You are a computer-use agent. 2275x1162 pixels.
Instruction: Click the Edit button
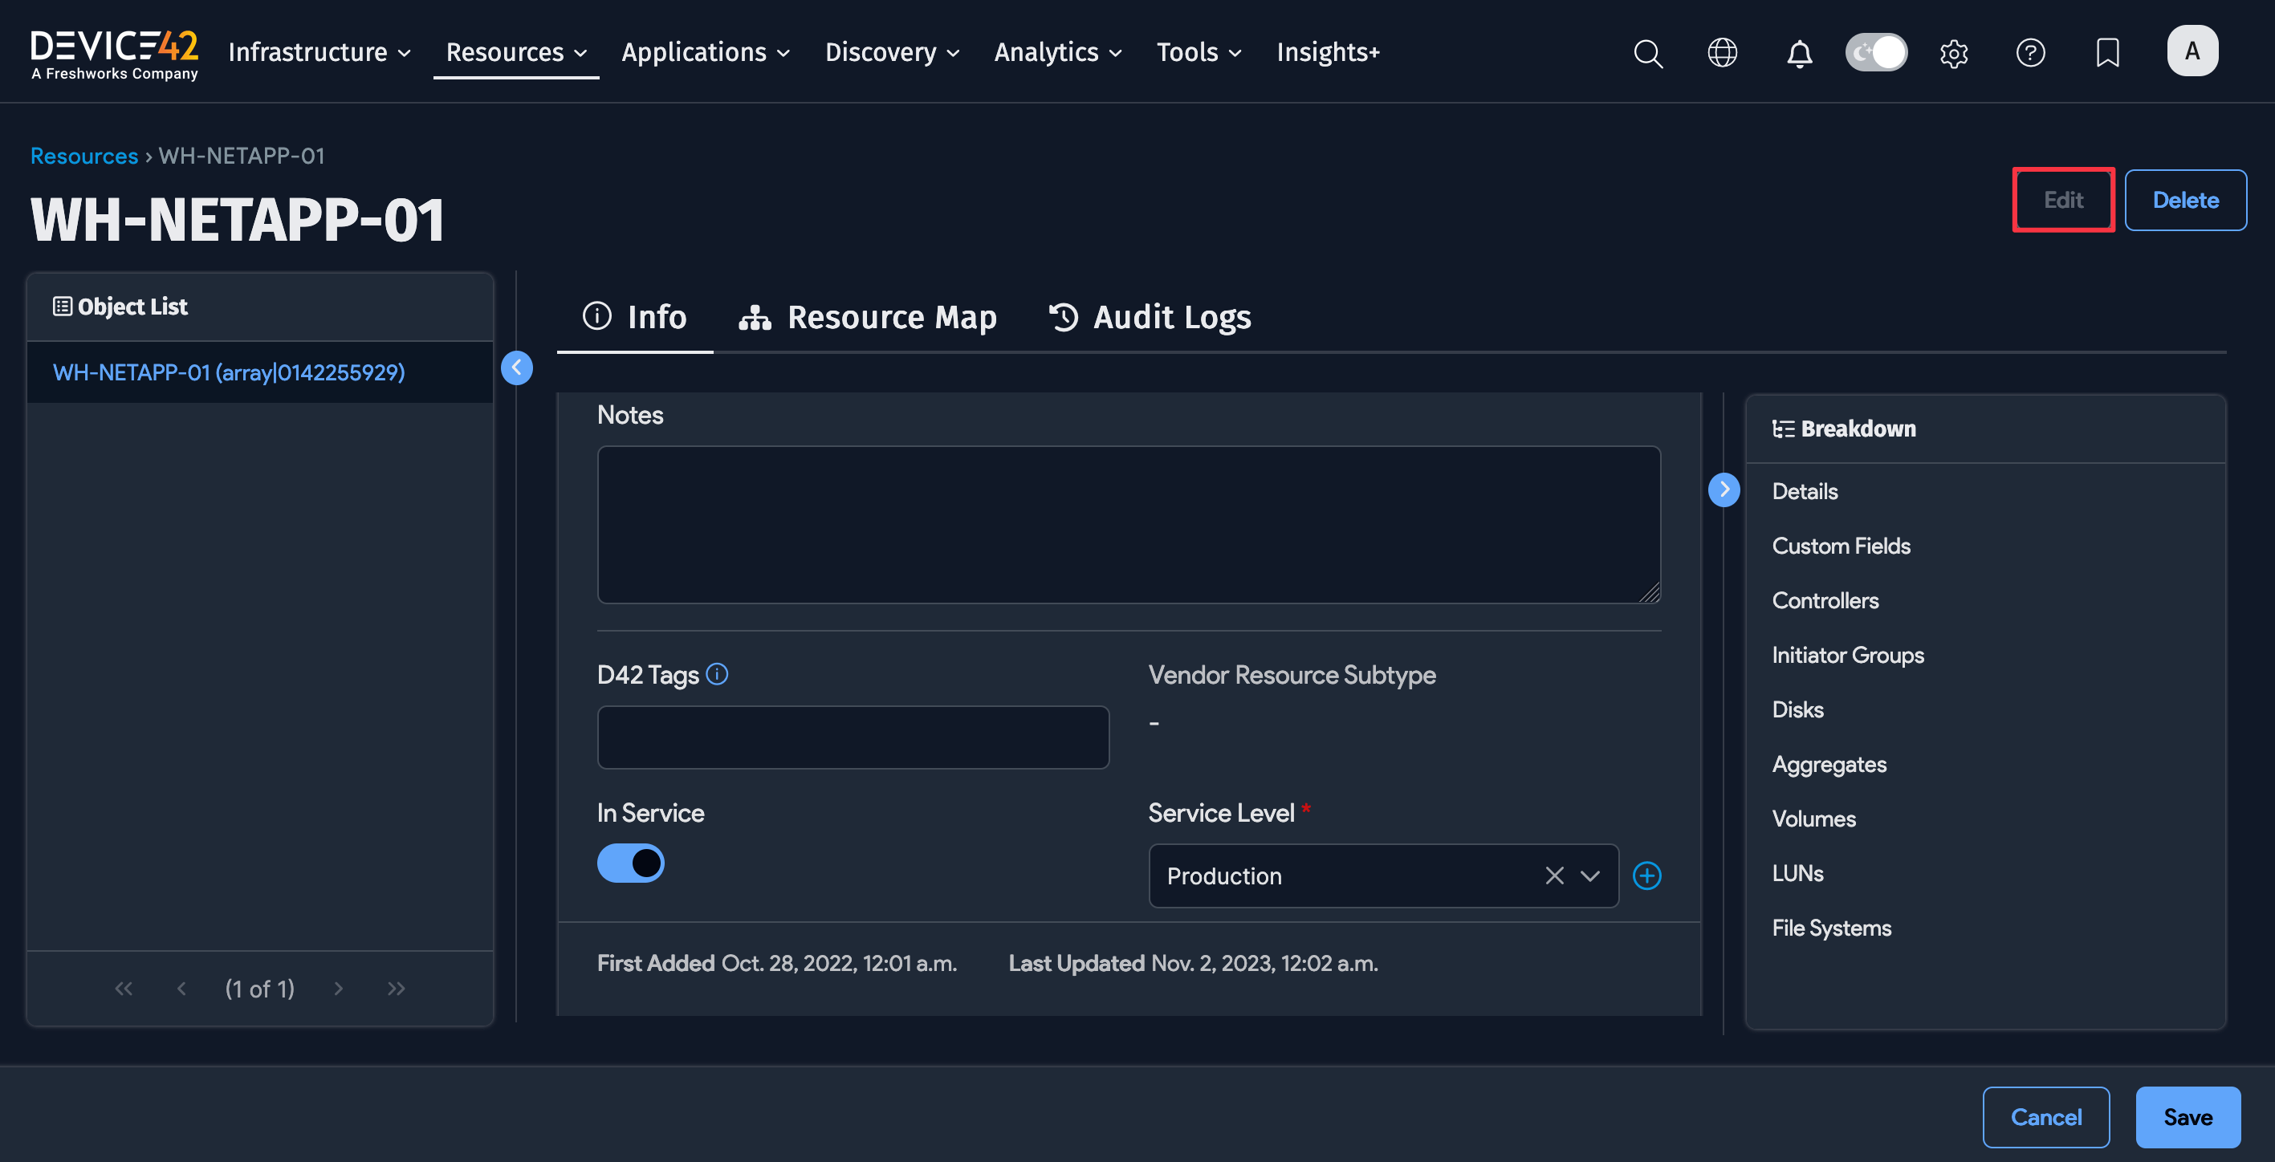[2063, 200]
